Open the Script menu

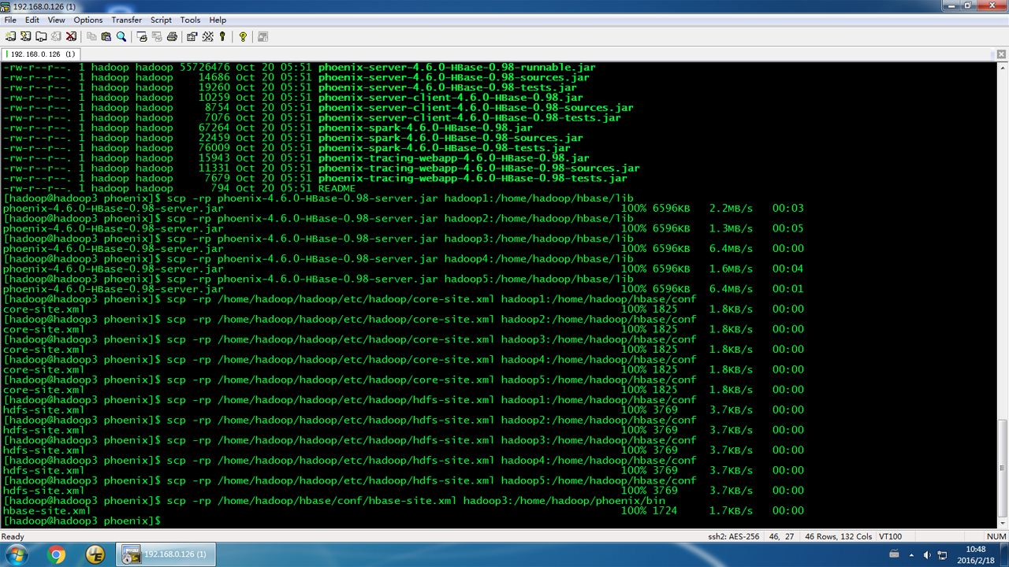point(161,20)
